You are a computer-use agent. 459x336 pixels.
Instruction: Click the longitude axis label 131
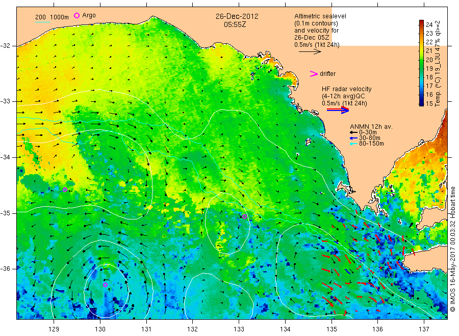pos(146,329)
